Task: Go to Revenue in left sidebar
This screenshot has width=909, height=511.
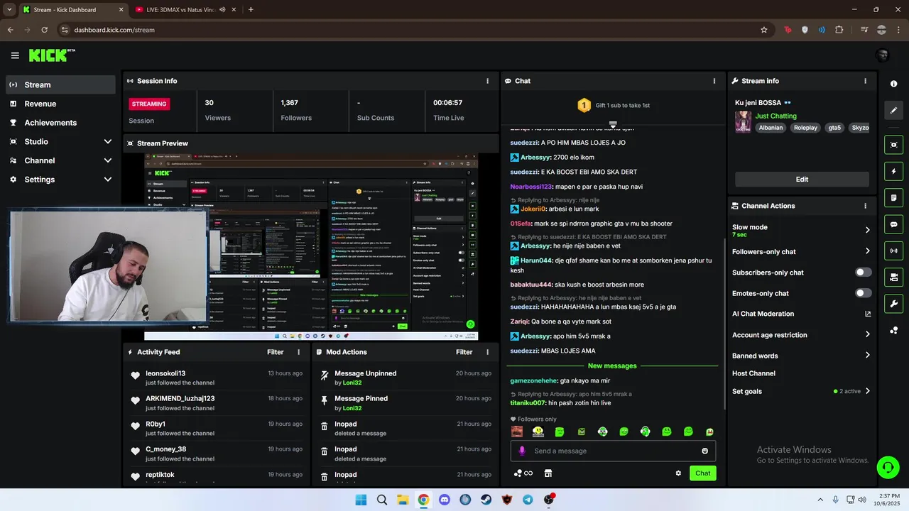Action: pyautogui.click(x=60, y=104)
